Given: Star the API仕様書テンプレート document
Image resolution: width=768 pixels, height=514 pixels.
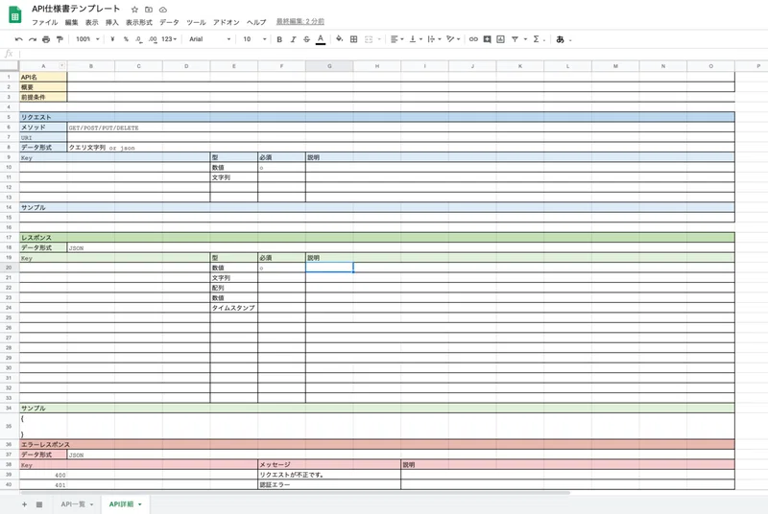Looking at the screenshot, I should click(x=134, y=10).
